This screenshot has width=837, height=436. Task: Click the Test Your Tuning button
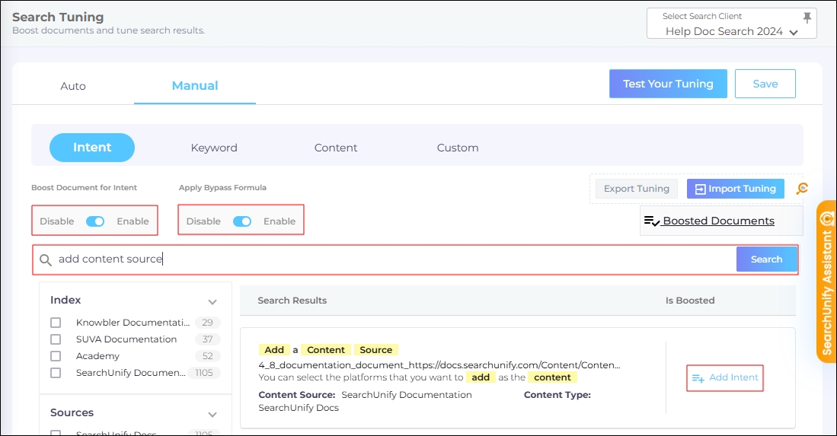pyautogui.click(x=668, y=84)
